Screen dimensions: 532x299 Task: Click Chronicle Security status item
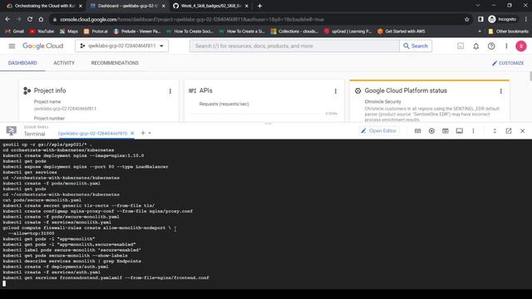(382, 101)
